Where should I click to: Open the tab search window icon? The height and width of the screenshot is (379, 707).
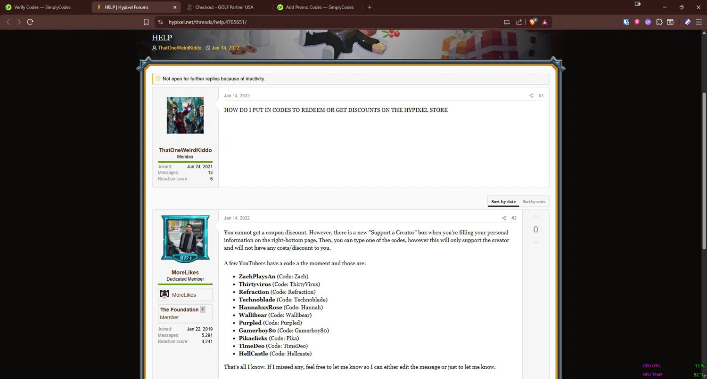670,22
